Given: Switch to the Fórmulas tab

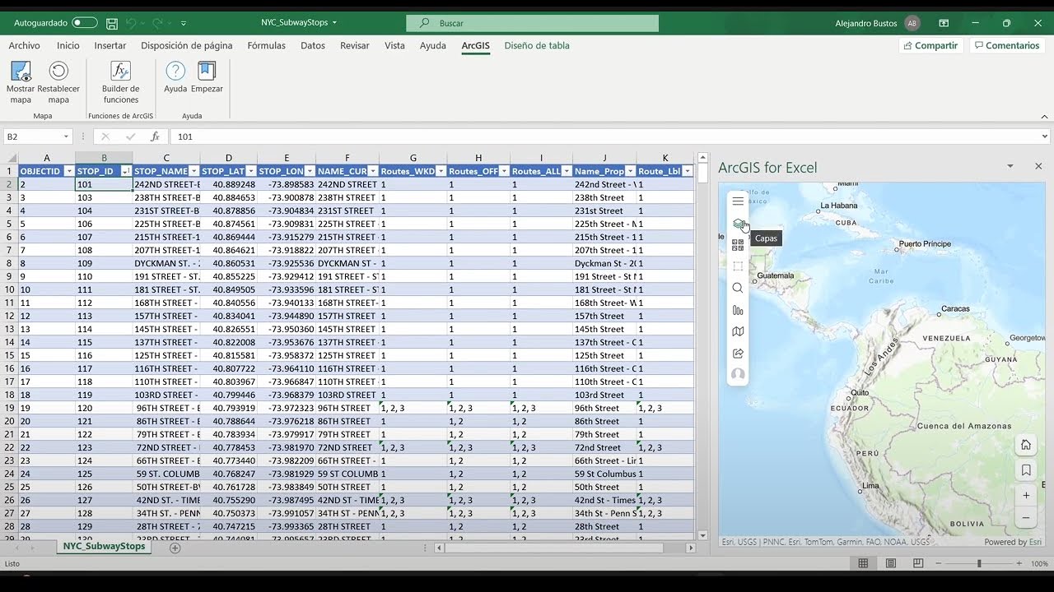Looking at the screenshot, I should click(x=266, y=45).
